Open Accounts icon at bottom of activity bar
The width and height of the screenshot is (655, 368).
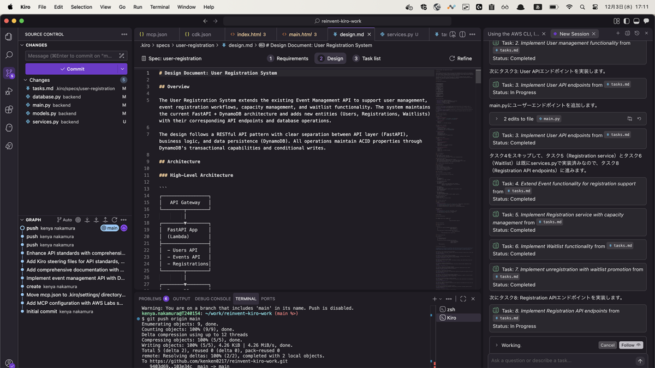(9, 363)
